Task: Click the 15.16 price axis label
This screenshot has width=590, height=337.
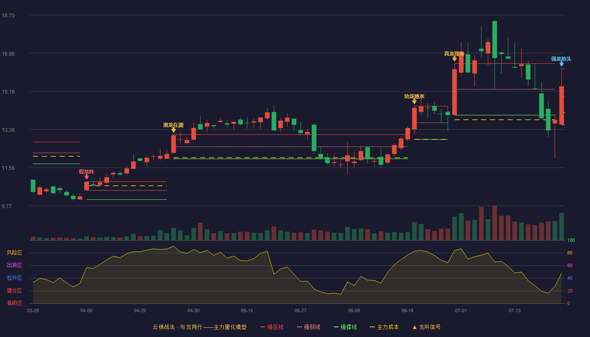Action: (x=8, y=91)
